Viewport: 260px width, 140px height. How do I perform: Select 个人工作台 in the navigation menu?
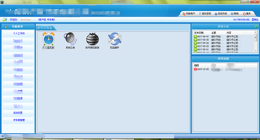tap(18, 33)
